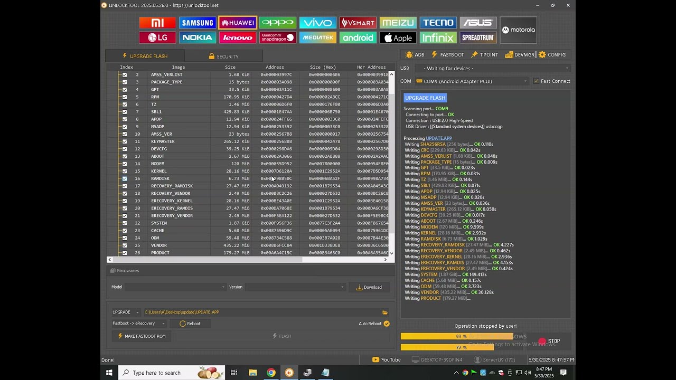Open the ADB tool menu
The image size is (676, 380).
click(415, 55)
